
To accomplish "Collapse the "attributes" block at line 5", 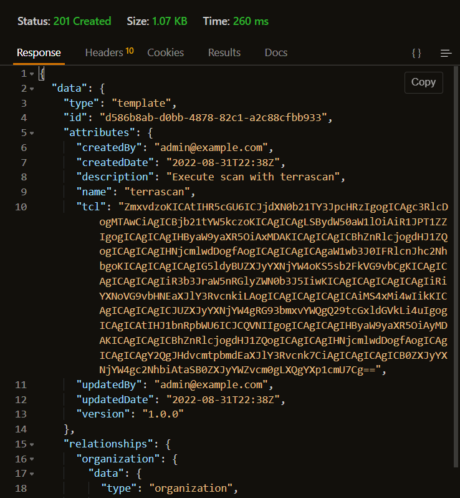I will [x=32, y=132].
